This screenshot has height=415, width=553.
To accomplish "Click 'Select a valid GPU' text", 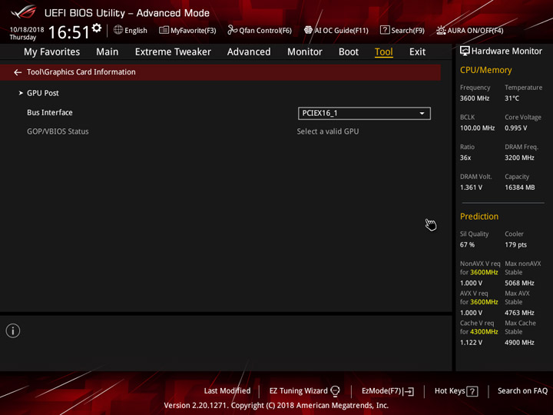I will (328, 131).
